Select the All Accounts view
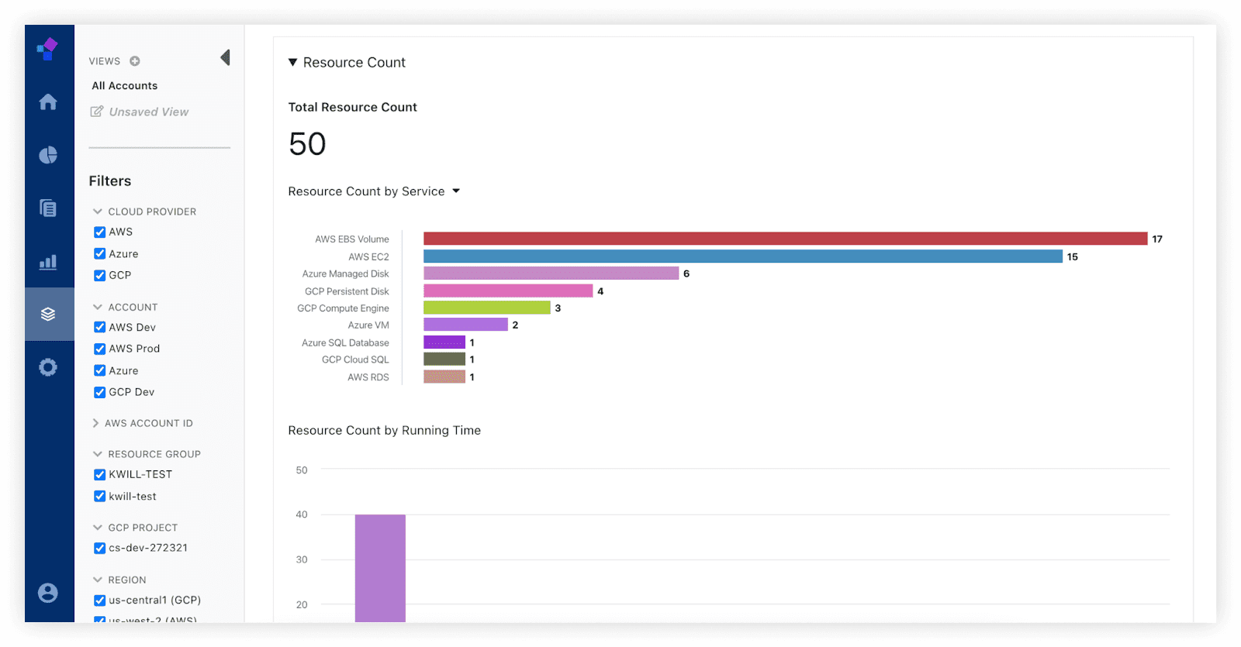The width and height of the screenshot is (1241, 647). point(125,86)
